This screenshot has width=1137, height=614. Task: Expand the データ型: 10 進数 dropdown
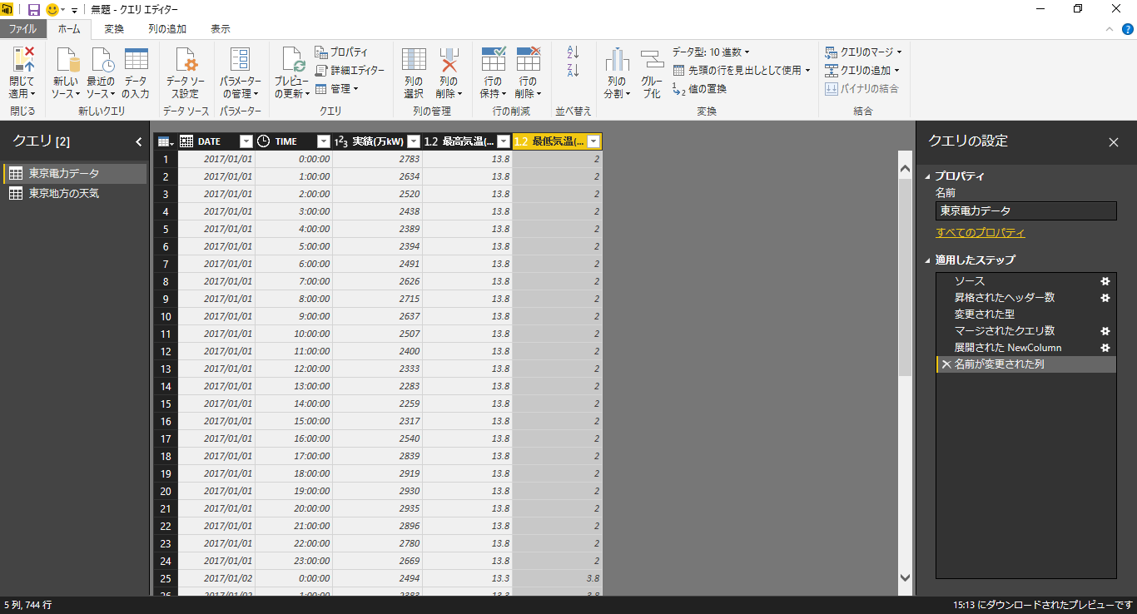[x=711, y=52]
